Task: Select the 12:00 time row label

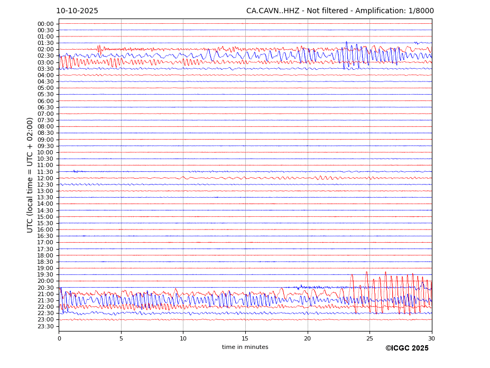Action: point(45,178)
